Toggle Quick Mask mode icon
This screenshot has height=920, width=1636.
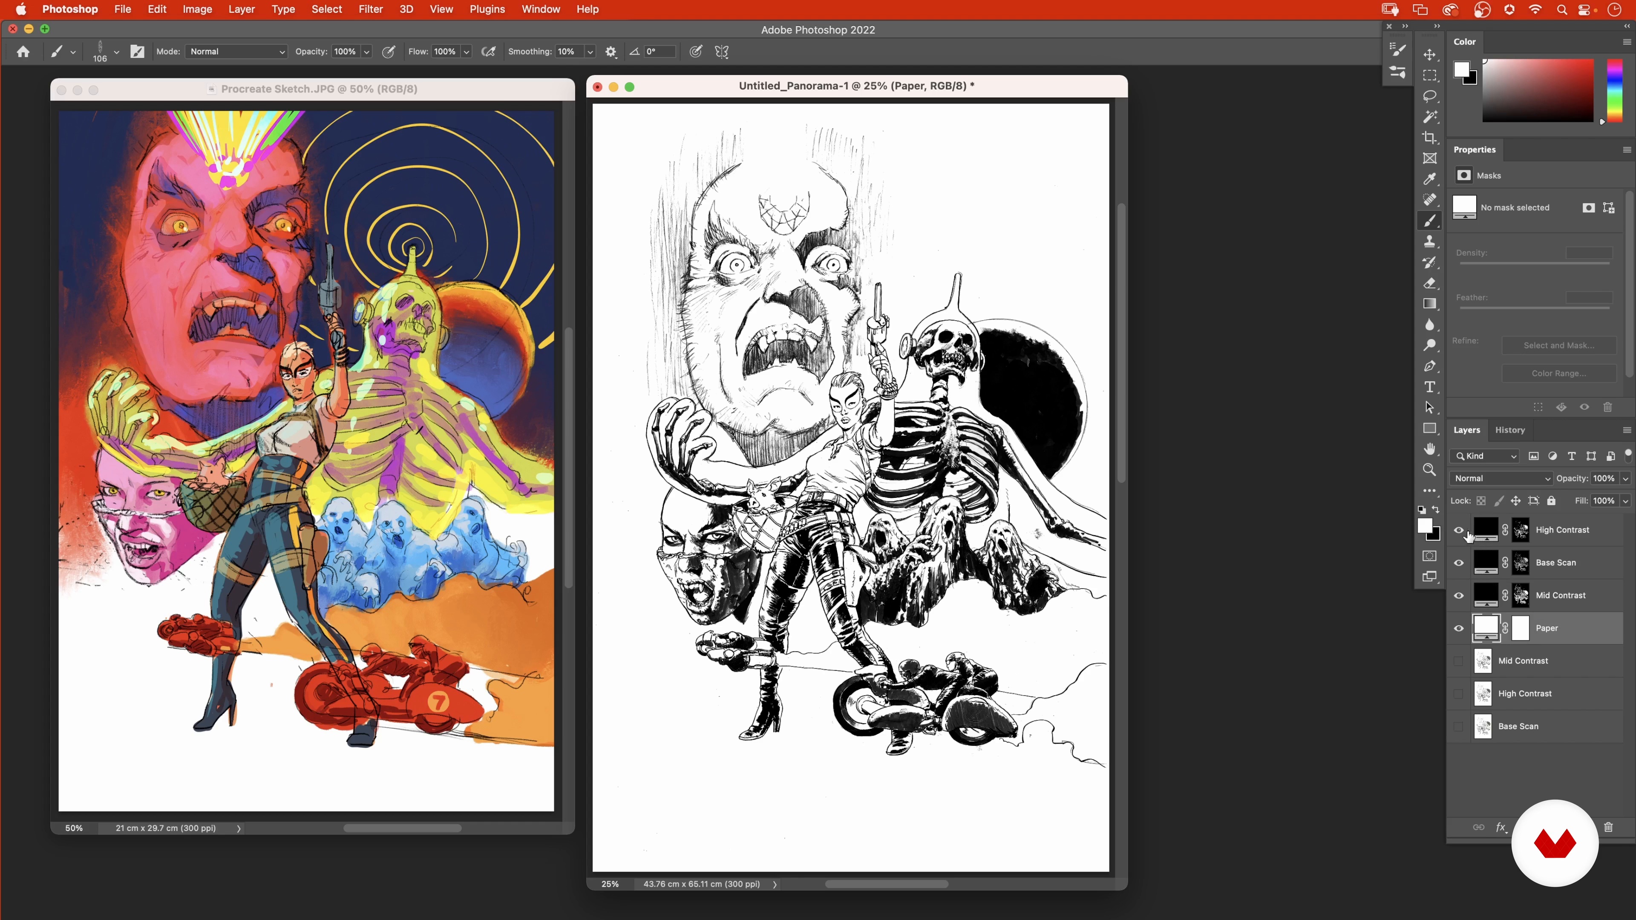1430,556
